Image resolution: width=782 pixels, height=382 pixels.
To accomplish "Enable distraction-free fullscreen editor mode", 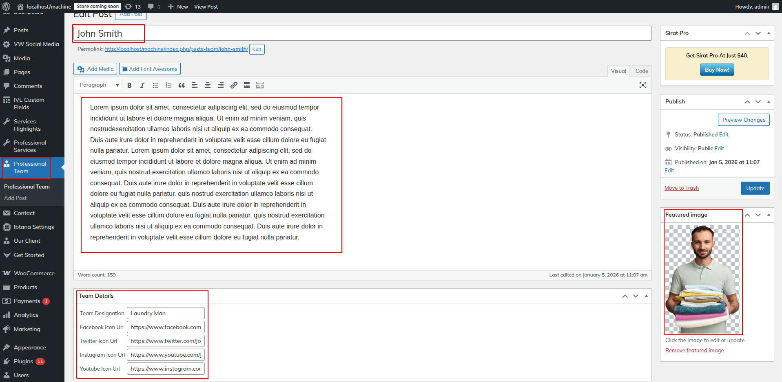I will point(643,85).
